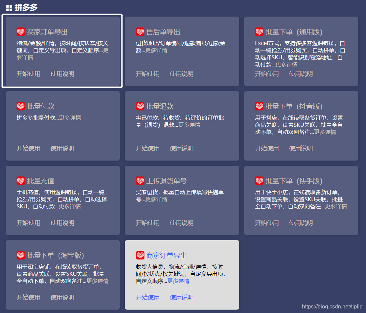The height and width of the screenshot is (313, 366).
Task: Click the heart icon on 批量下单（抖音版） card
Action: point(259,106)
